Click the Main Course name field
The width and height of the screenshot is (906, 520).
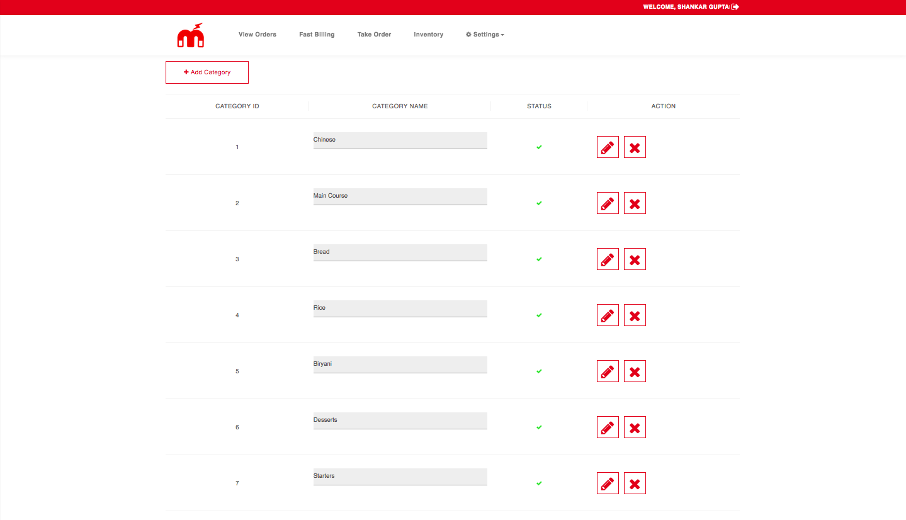400,196
